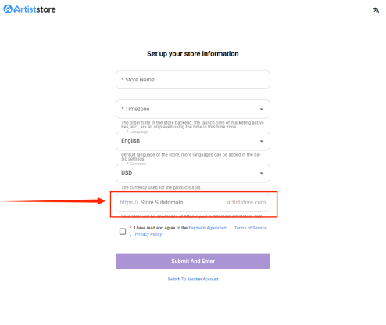The height and width of the screenshot is (325, 386).
Task: Expand the Currency dropdown showing USD
Action: click(193, 173)
